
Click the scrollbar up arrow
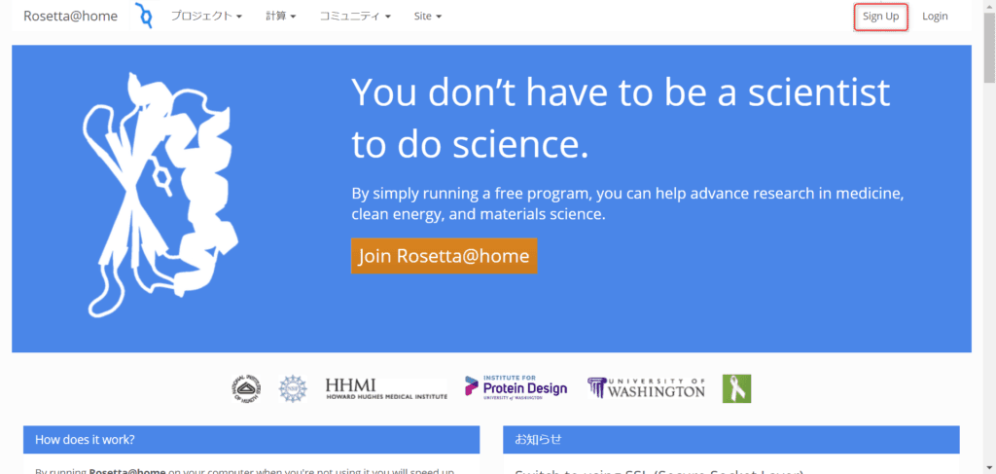point(988,7)
